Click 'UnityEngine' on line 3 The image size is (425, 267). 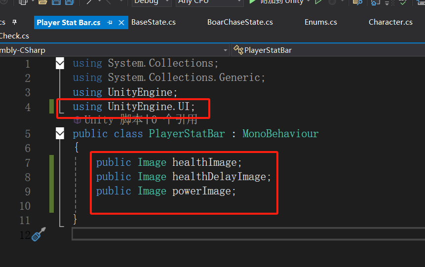(140, 92)
